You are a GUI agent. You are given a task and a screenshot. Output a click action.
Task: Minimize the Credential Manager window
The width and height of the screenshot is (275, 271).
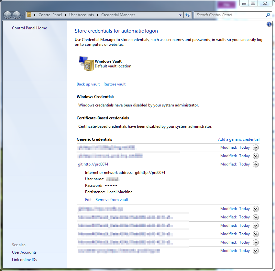[x=244, y=4]
